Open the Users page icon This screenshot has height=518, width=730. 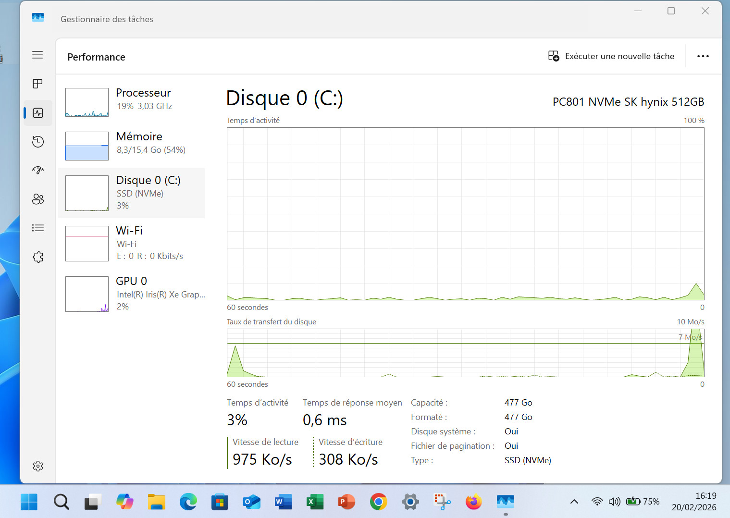37,199
